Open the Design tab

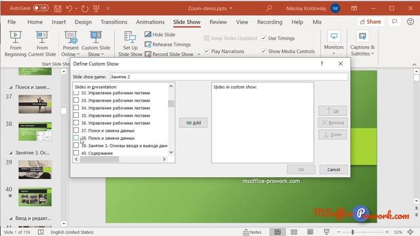[83, 22]
